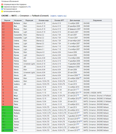This screenshot has height=134, width=116.
Task: Click "GNOME + MGSM, MATE" environment cell
Action: [97, 93]
